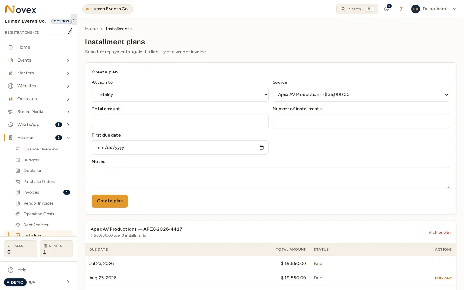This screenshot has height=290, width=464.
Task: Expand the Masters menu chevron
Action: point(68,73)
